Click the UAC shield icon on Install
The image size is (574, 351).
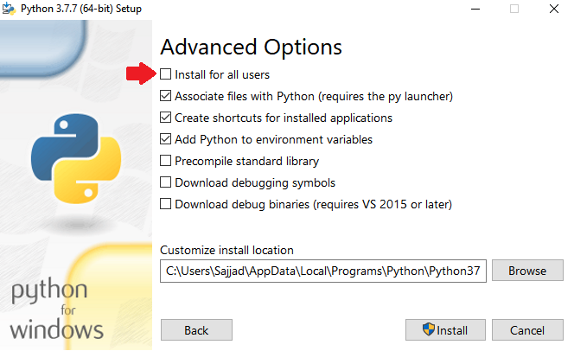pyautogui.click(x=428, y=329)
